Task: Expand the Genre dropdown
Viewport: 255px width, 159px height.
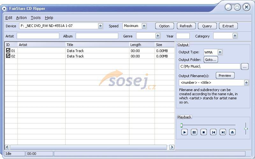Action: [x=158, y=36]
